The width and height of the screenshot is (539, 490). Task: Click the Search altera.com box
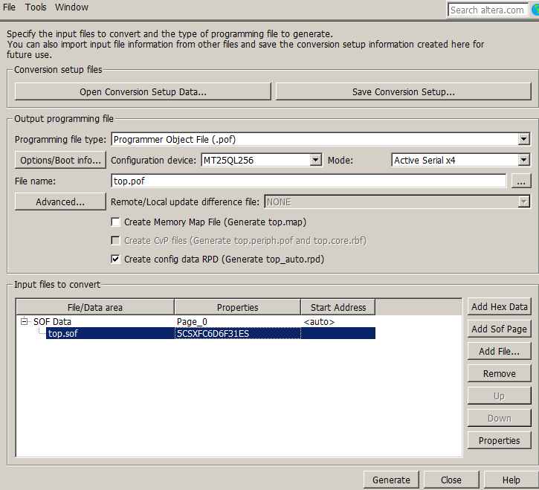[x=487, y=10]
